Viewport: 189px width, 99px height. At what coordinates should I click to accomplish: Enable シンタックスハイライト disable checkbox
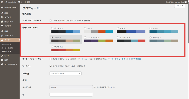tap(51, 21)
